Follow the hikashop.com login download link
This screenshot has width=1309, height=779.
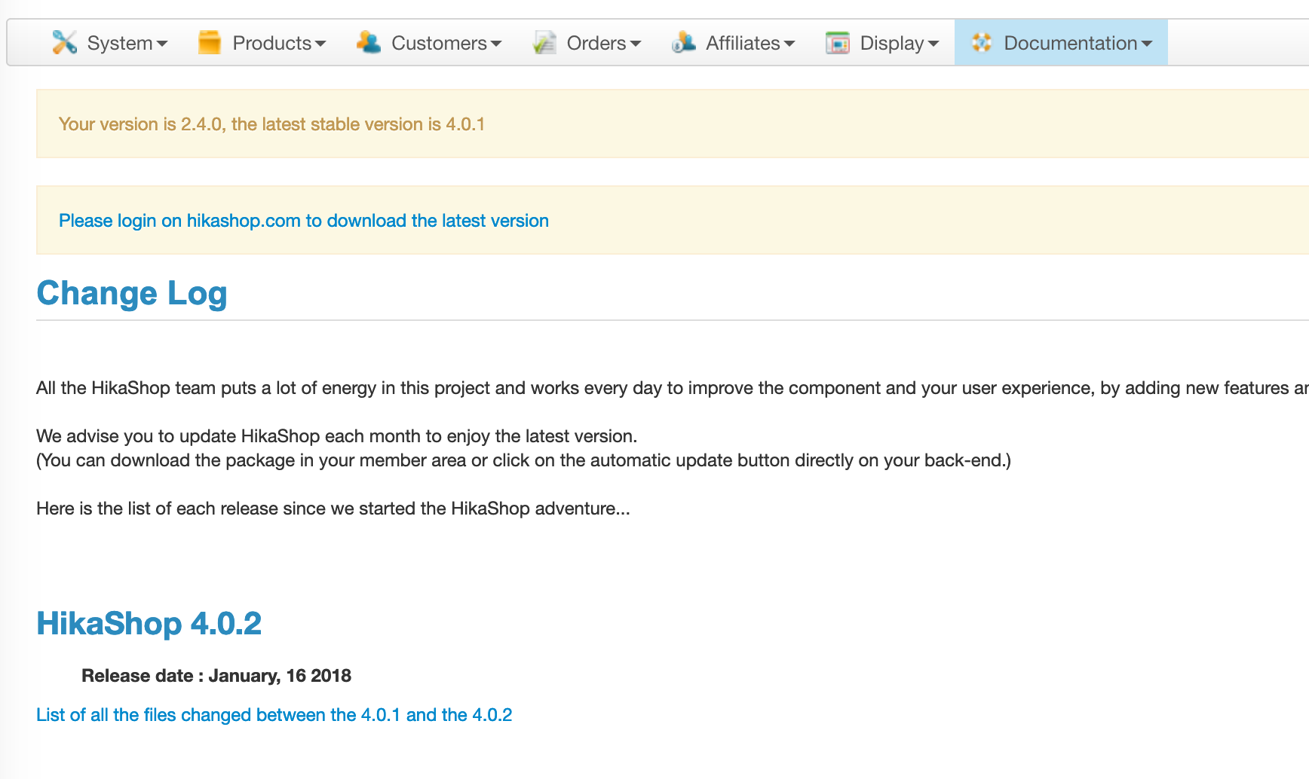click(x=303, y=221)
